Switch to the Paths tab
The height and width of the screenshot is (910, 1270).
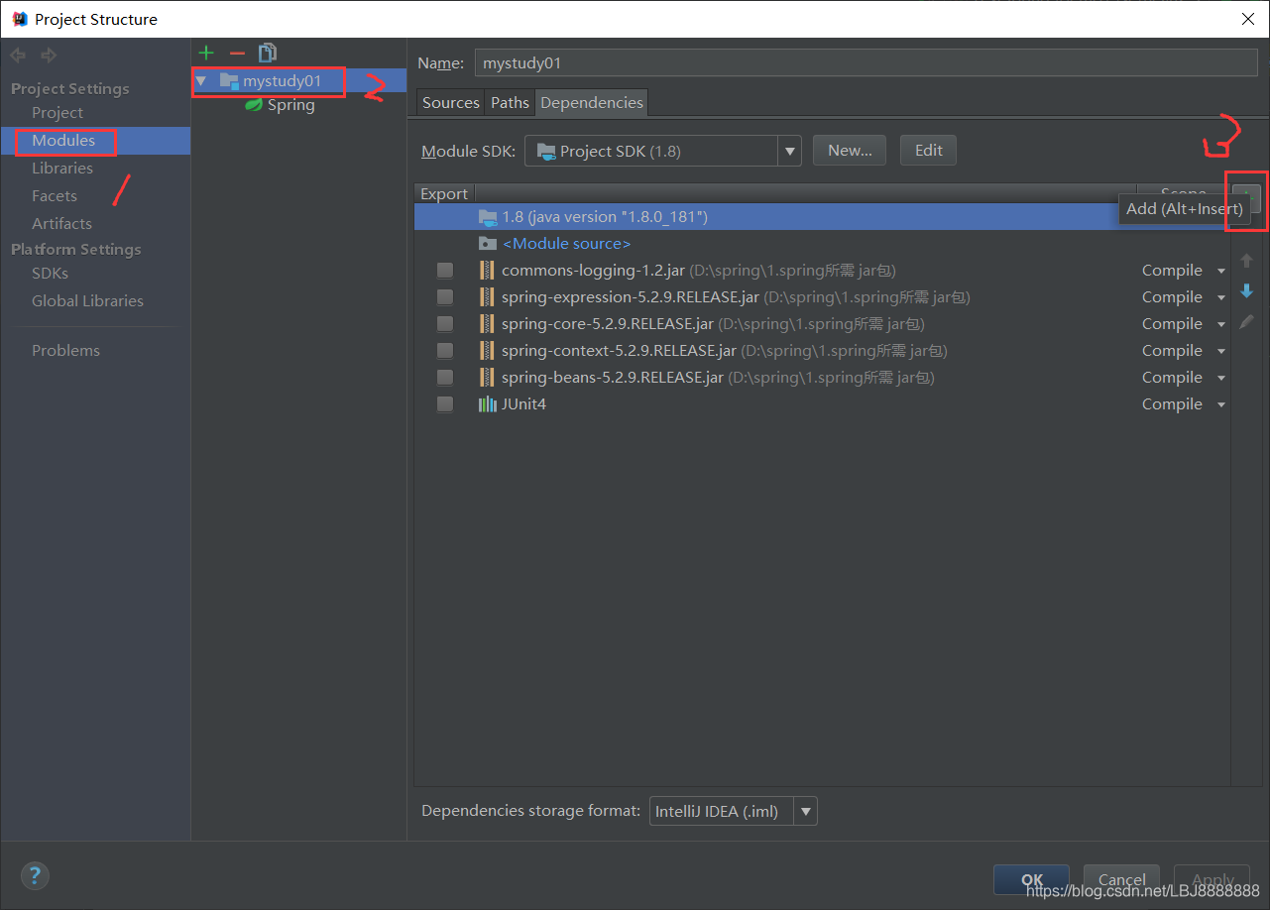[510, 102]
